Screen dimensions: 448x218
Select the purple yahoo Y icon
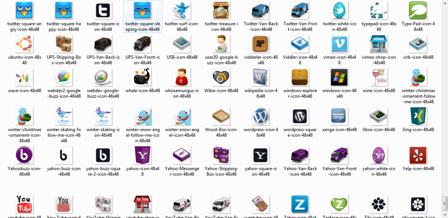(x=143, y=156)
